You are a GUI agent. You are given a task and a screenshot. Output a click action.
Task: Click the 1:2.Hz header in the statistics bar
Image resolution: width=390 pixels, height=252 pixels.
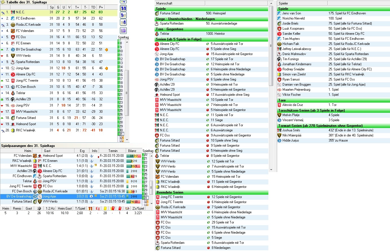click(50, 208)
